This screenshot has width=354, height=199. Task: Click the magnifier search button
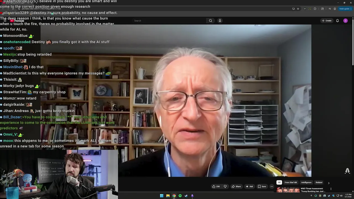pos(210,21)
